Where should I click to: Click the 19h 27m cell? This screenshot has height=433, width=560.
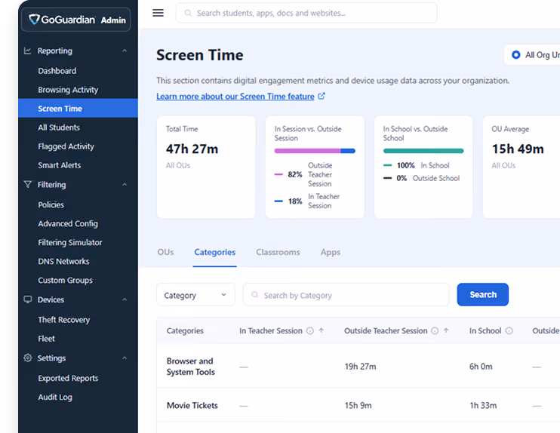(x=360, y=367)
